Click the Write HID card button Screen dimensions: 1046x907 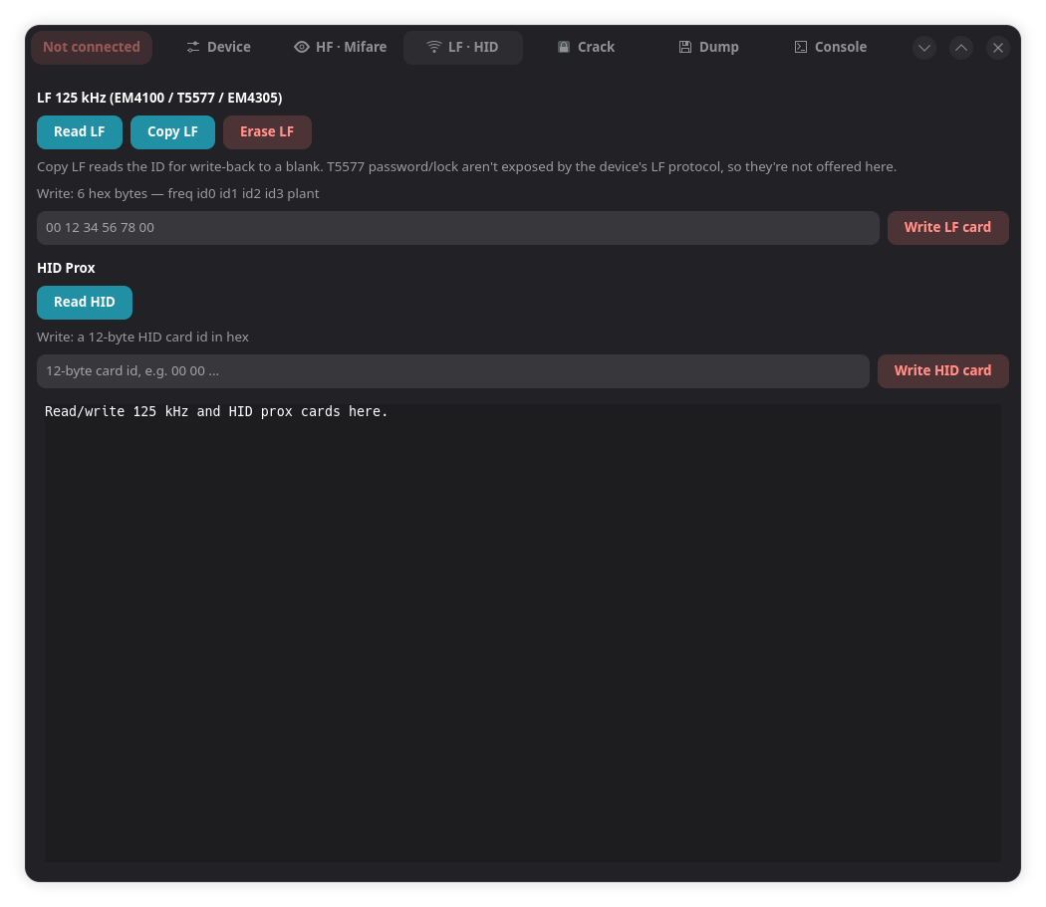point(942,370)
